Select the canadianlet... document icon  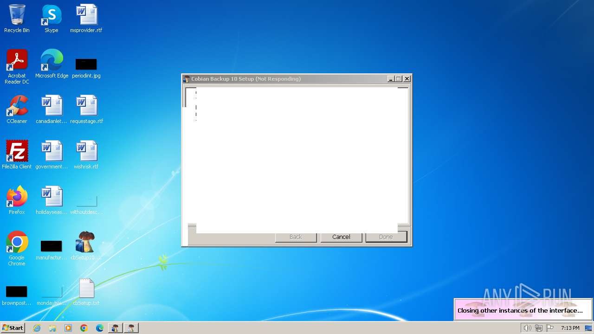click(x=52, y=109)
